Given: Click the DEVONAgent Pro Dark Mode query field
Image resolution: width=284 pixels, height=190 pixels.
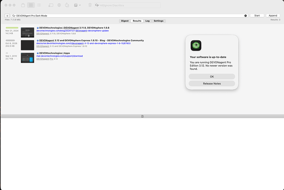Looking at the screenshot, I should (x=130, y=16).
